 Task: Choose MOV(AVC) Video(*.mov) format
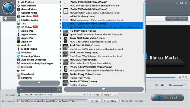click(x=102, y=62)
